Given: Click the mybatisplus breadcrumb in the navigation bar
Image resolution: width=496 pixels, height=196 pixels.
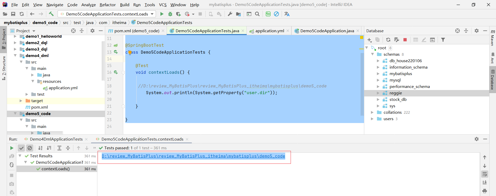Looking at the screenshot, I should point(16,22).
